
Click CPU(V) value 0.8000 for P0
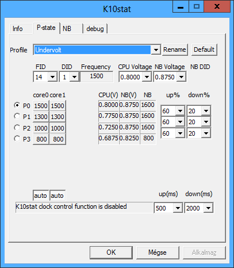click(x=109, y=105)
